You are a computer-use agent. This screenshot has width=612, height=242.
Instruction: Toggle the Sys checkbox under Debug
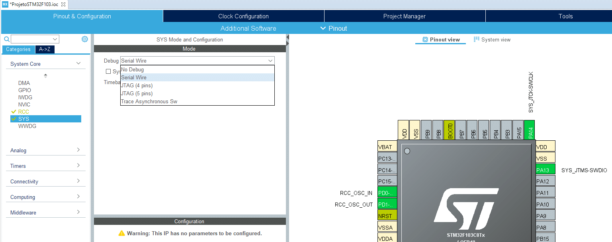tap(108, 71)
